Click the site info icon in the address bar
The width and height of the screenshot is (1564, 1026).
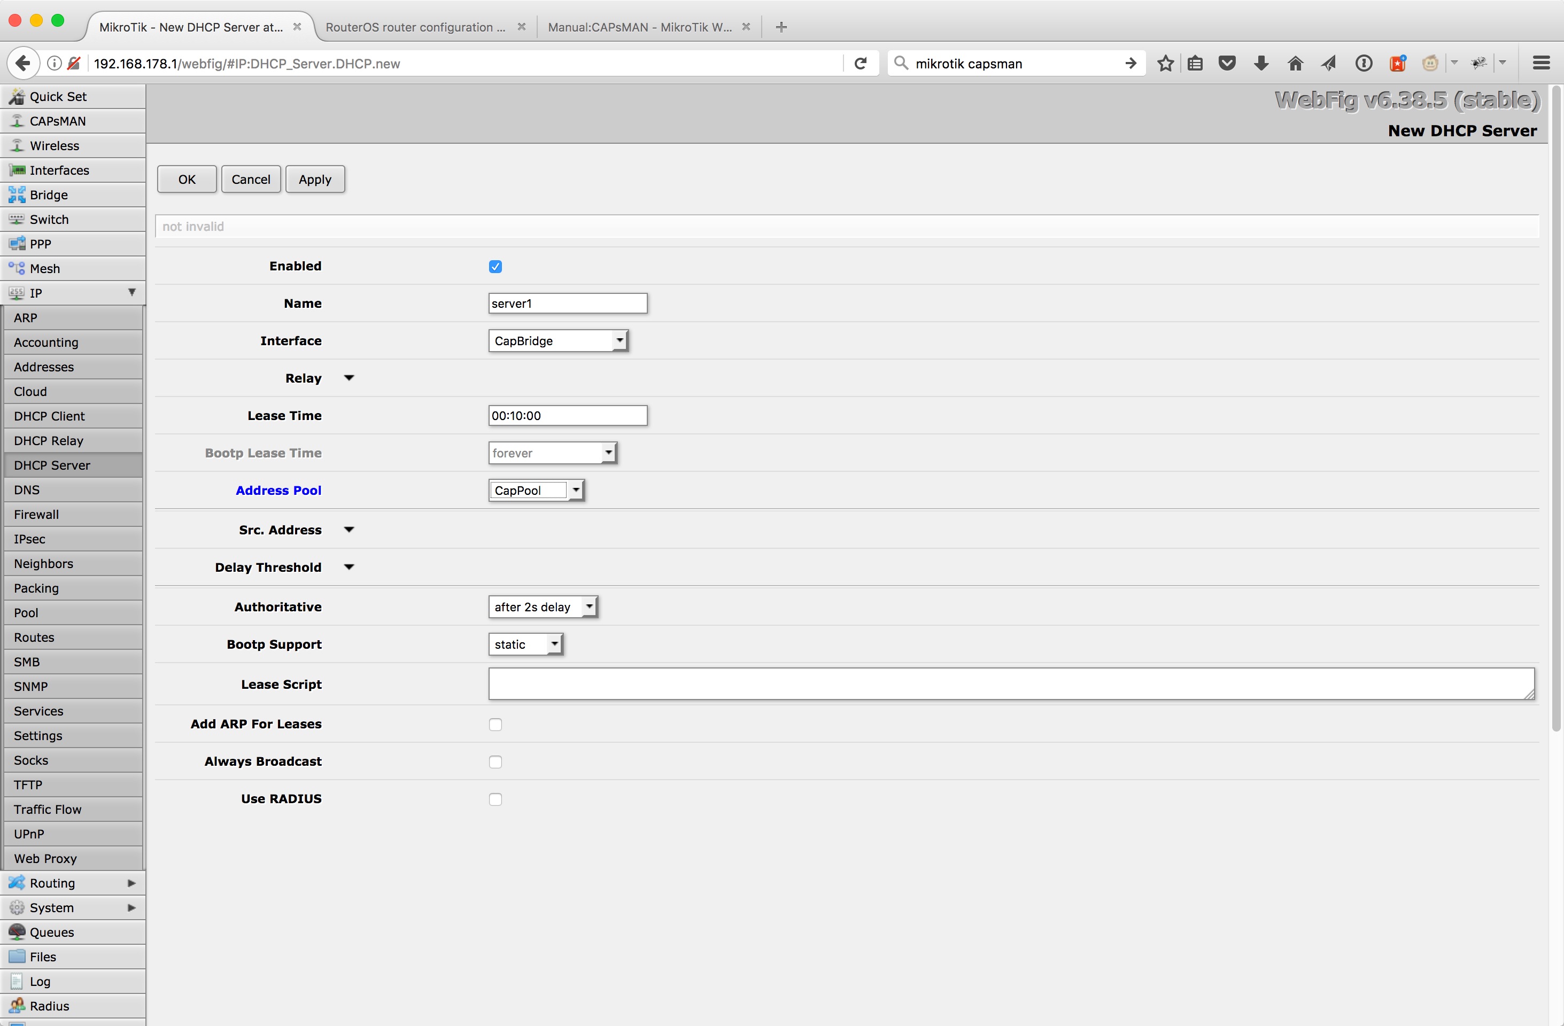click(55, 63)
